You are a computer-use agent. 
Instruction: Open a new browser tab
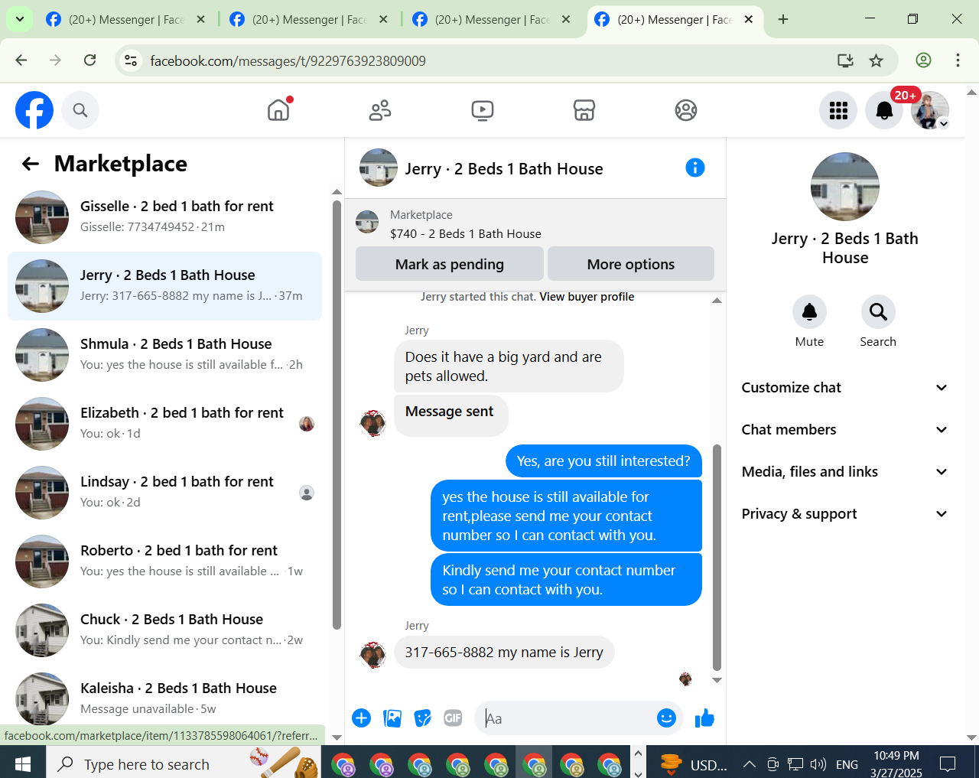783,20
